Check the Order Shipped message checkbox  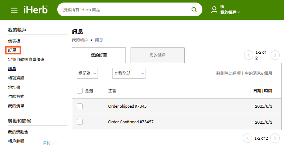click(x=80, y=106)
